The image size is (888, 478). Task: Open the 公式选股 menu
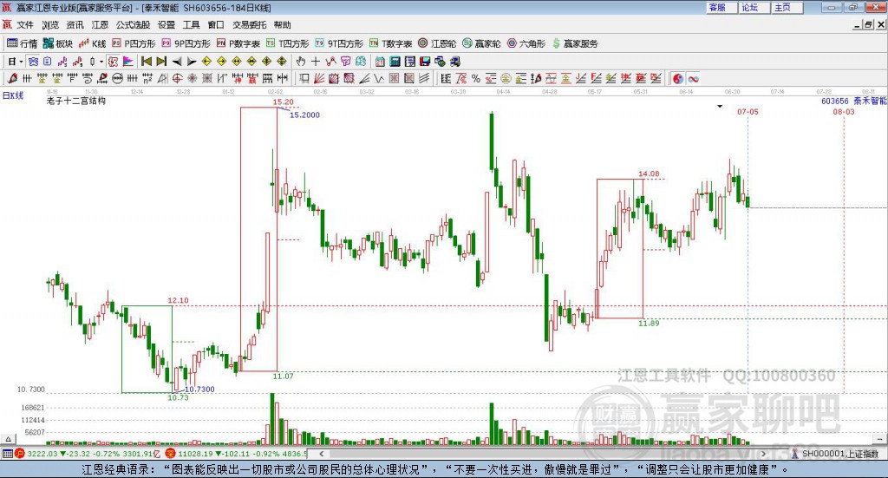click(x=133, y=25)
